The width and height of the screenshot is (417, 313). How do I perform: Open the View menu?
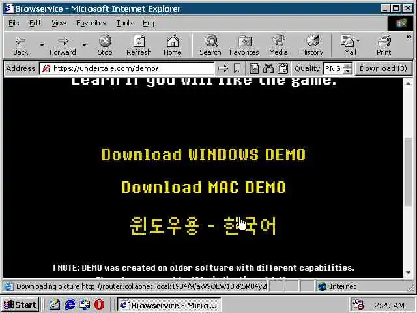[x=59, y=23]
